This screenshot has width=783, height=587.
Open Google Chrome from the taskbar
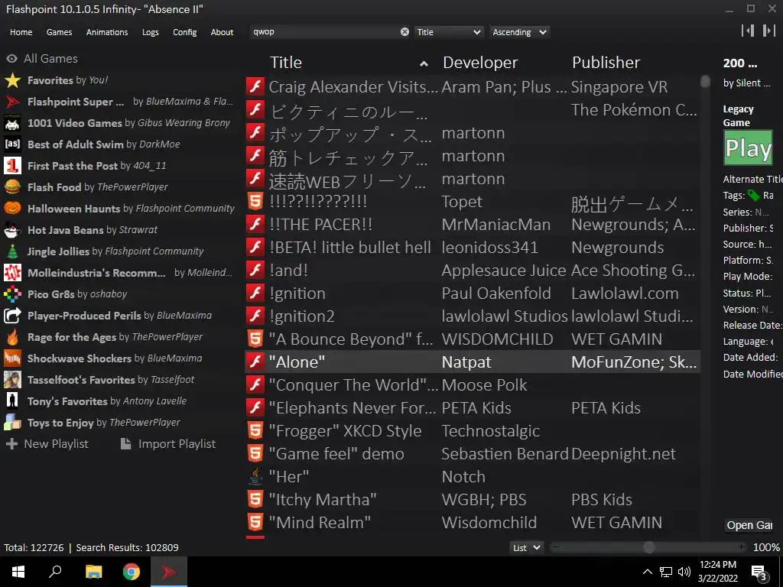132,572
